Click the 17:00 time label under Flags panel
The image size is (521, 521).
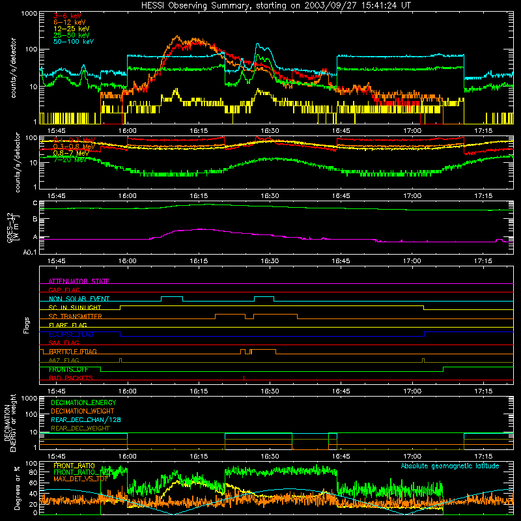tap(412, 391)
